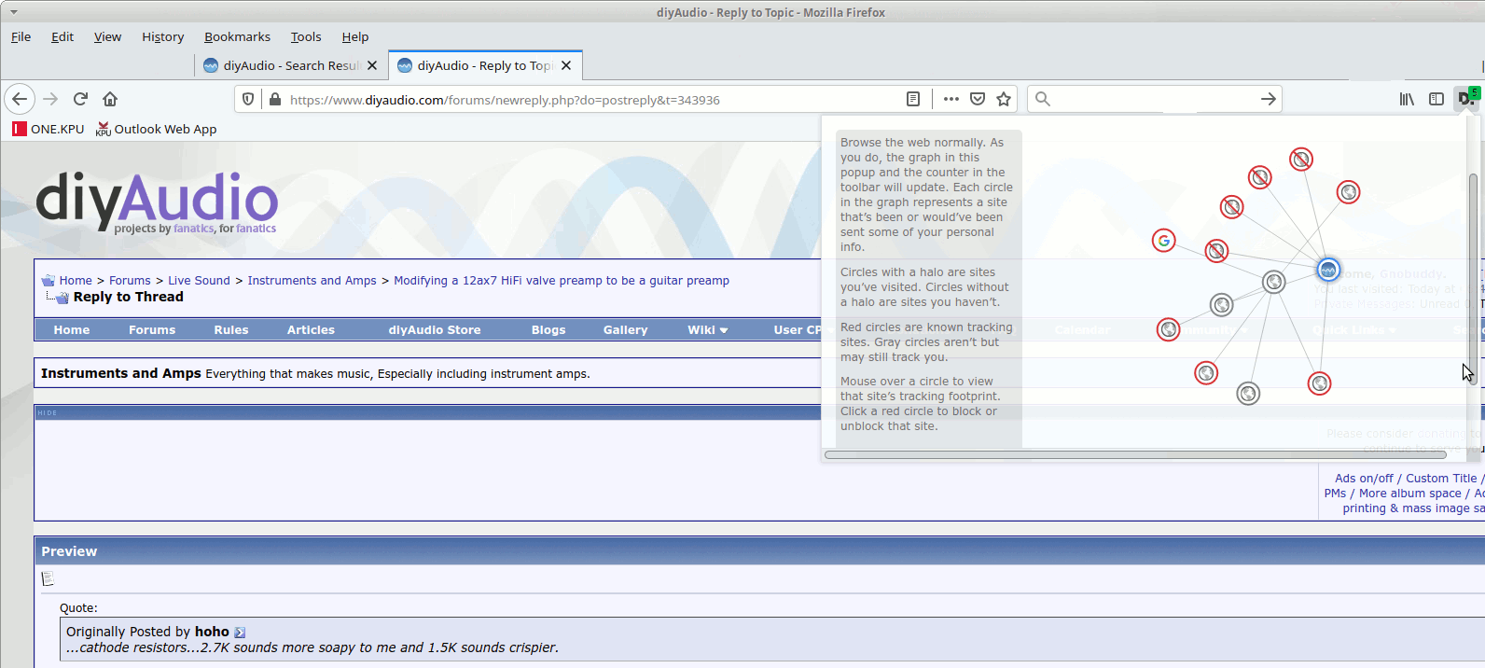1485x668 pixels.
Task: Click the diyAudio site logo
Action: pos(157,202)
